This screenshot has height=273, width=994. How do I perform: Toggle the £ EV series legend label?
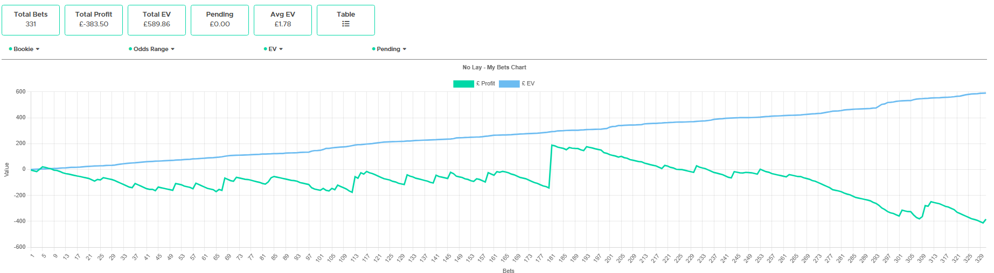pyautogui.click(x=528, y=84)
